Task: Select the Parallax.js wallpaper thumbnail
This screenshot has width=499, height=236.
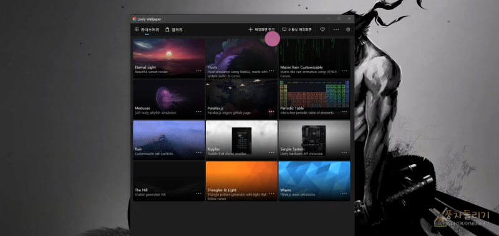Action: (x=241, y=99)
